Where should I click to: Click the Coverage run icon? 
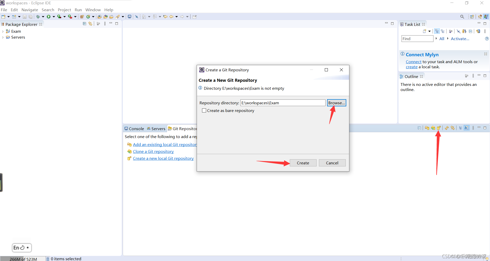(x=59, y=17)
